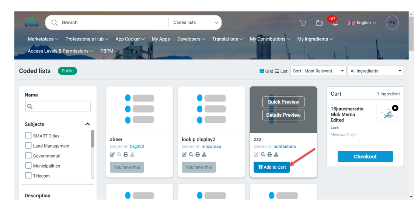The width and height of the screenshot is (418, 204).
Task: Click edit icon on abeer card
Action: [x=112, y=154]
